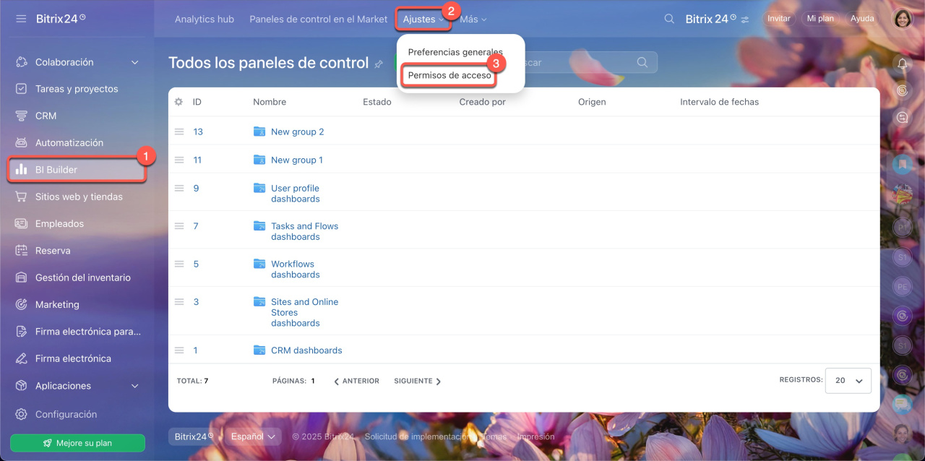
Task: Open Tasks and Flows dashboards link
Action: tap(305, 231)
